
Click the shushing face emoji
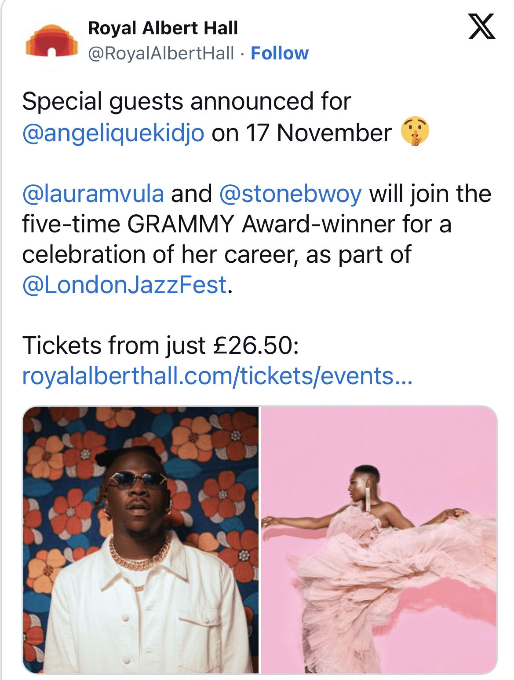pos(415,132)
